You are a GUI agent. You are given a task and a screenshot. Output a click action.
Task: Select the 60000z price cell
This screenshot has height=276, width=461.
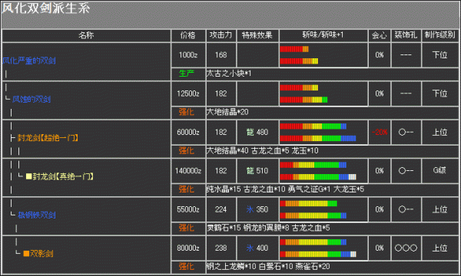(188, 133)
